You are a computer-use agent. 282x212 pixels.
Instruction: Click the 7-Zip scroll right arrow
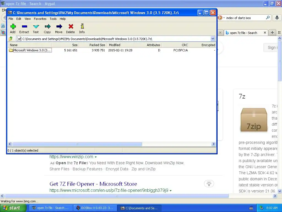(x=213, y=144)
